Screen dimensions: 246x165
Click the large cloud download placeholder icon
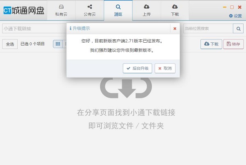[126, 87]
